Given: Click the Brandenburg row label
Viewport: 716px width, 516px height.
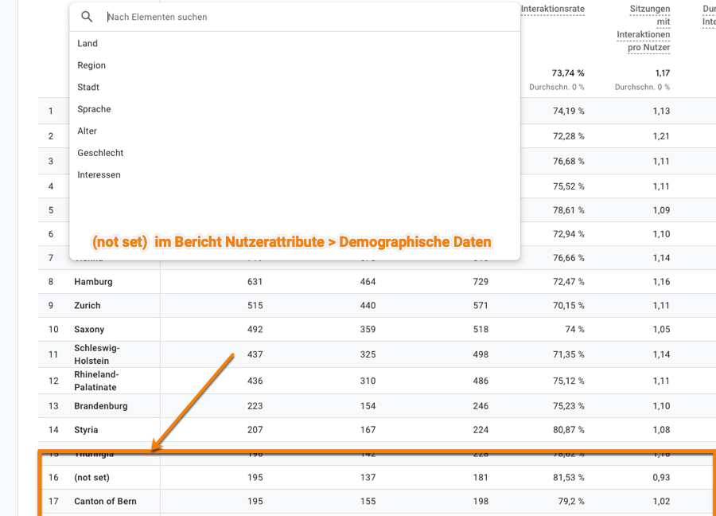Looking at the screenshot, I should coord(101,406).
